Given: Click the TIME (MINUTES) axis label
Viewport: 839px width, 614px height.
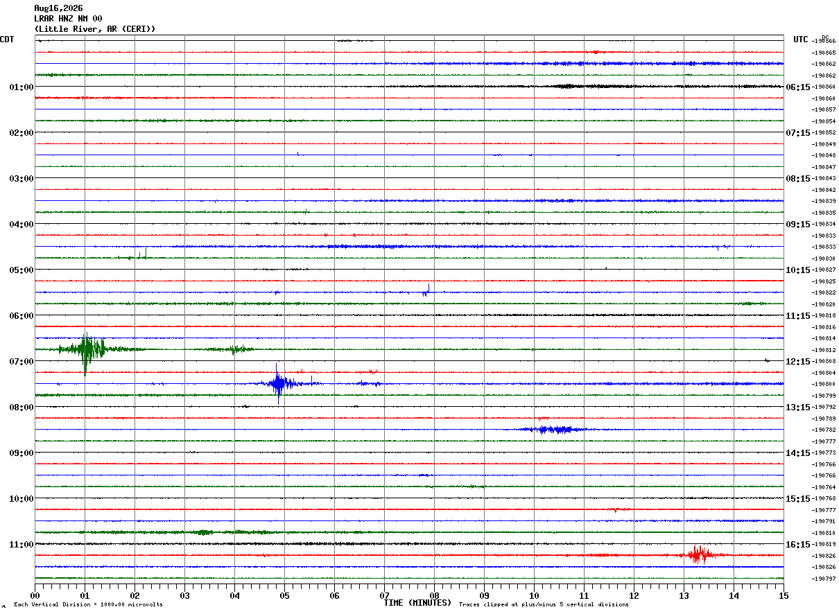Looking at the screenshot, I should 418,603.
